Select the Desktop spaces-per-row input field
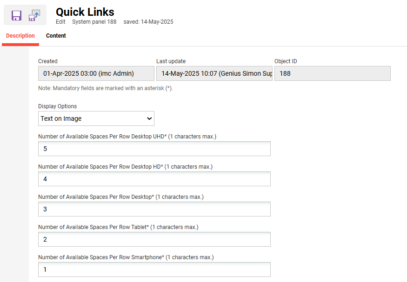The height and width of the screenshot is (282, 407). 154,209
